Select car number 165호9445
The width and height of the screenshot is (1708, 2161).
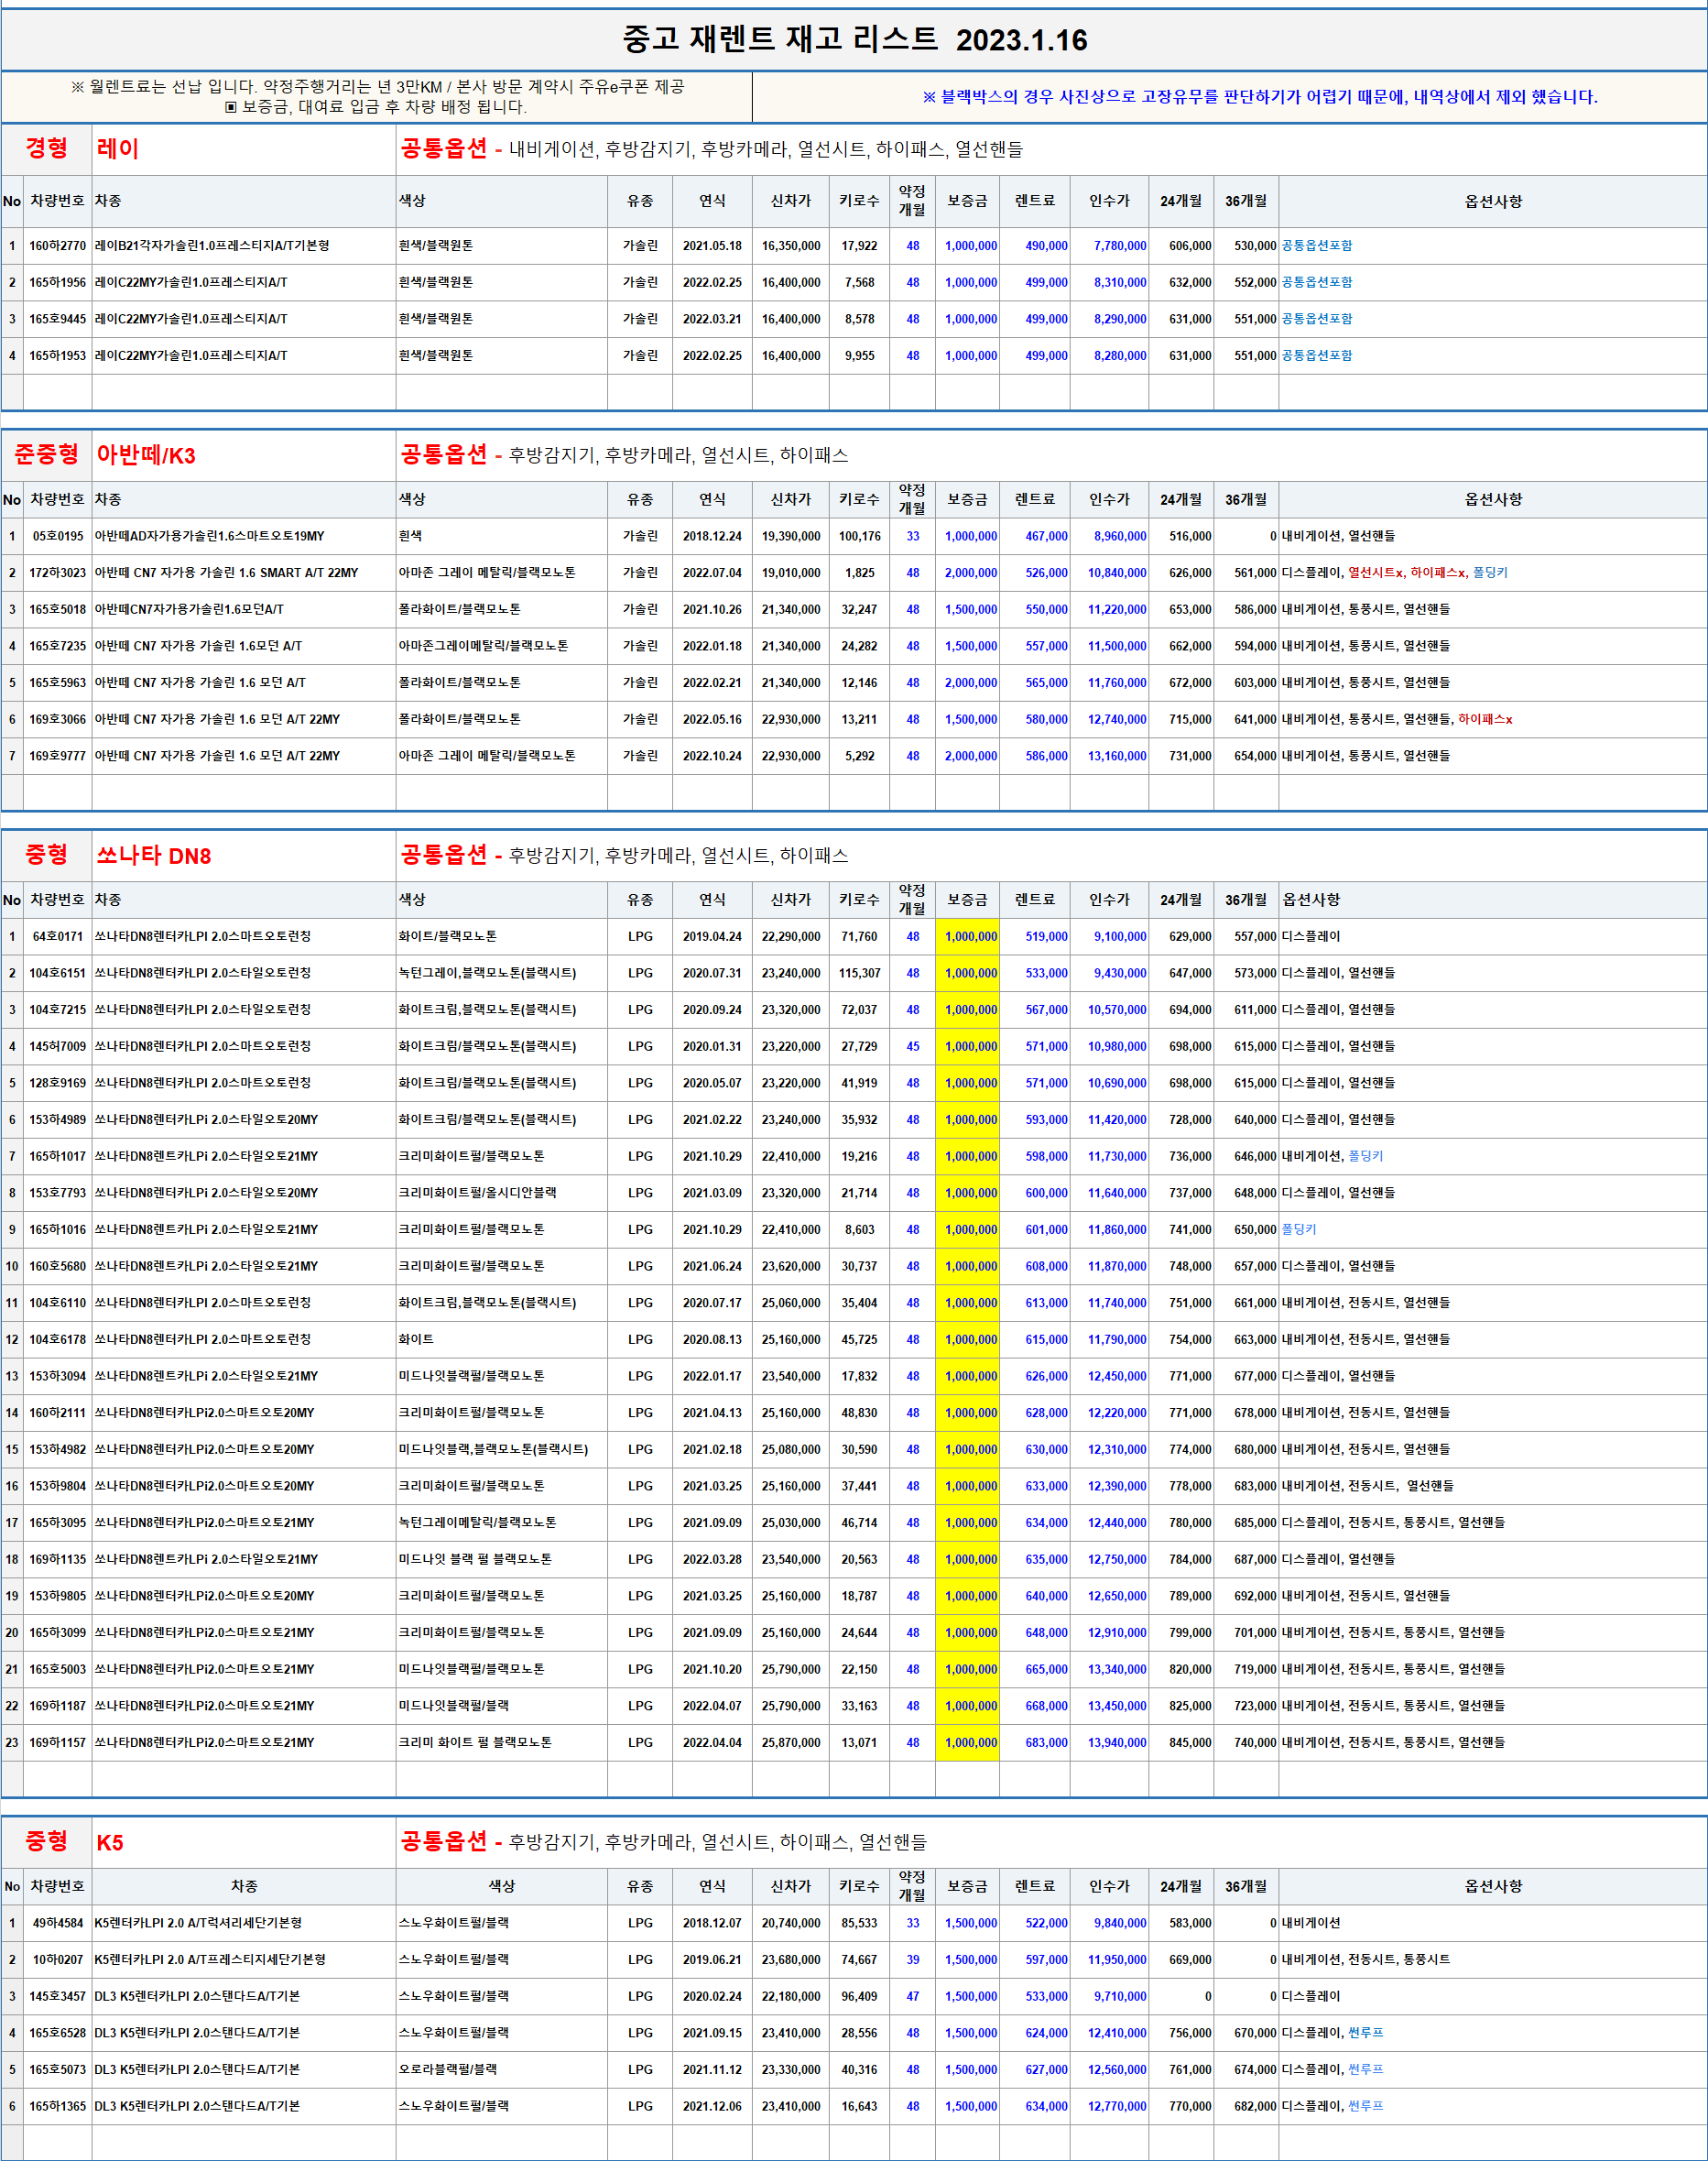point(57,319)
